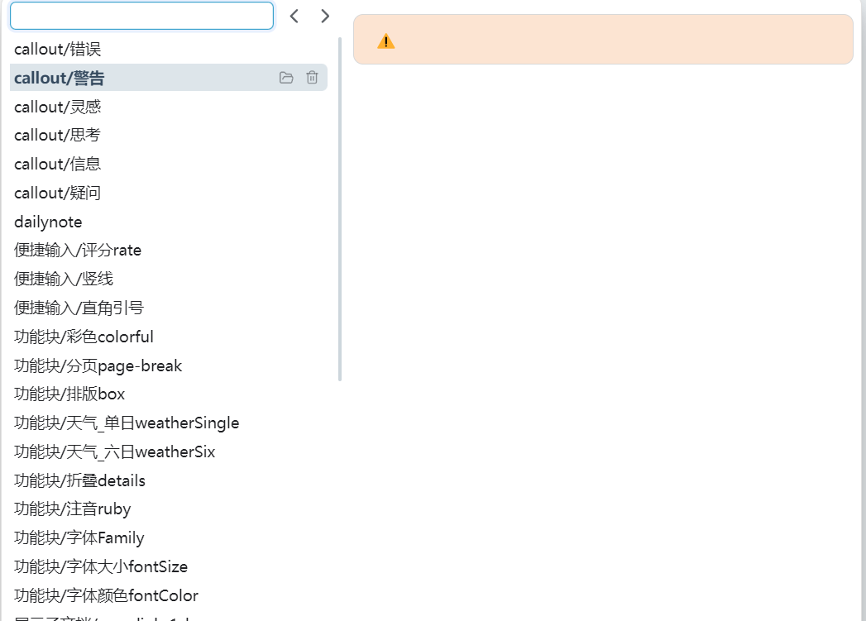866x621 pixels.
Task: Select the callout/疑问 template
Action: (58, 193)
